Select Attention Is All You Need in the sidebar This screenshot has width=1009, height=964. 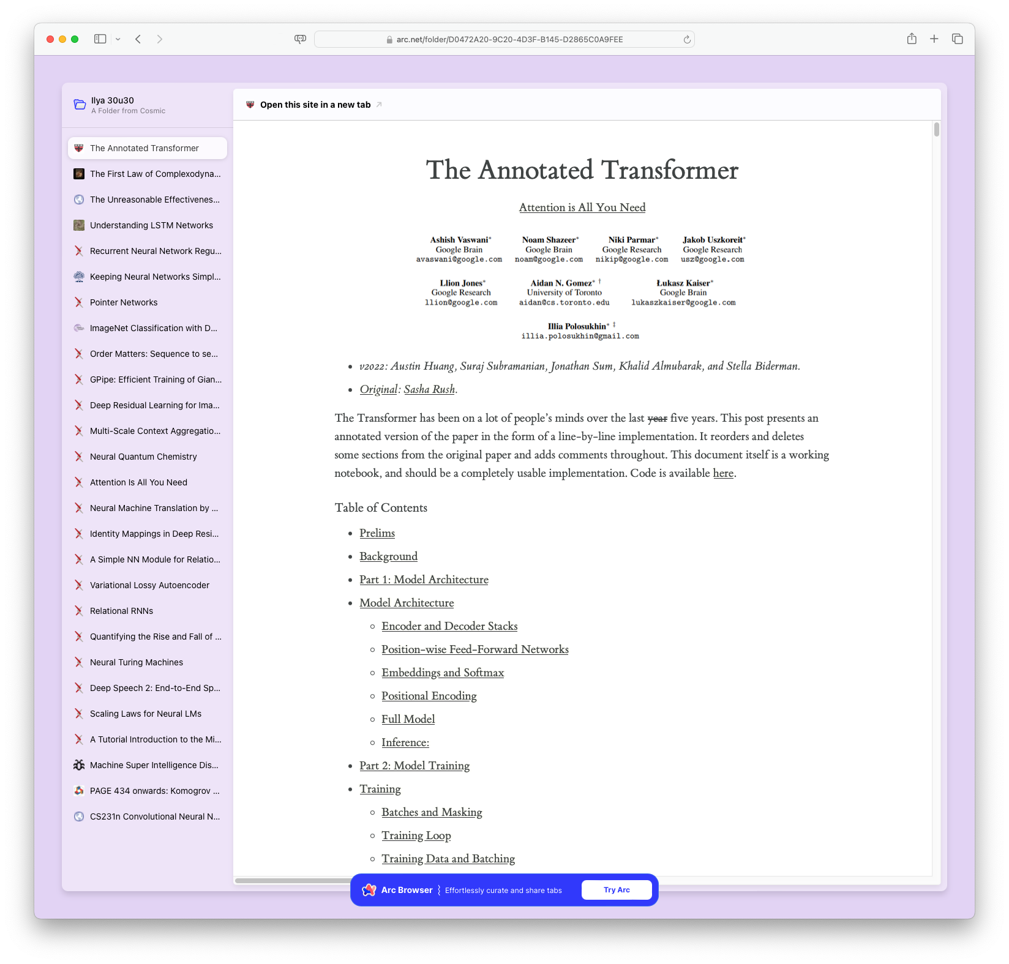138,482
